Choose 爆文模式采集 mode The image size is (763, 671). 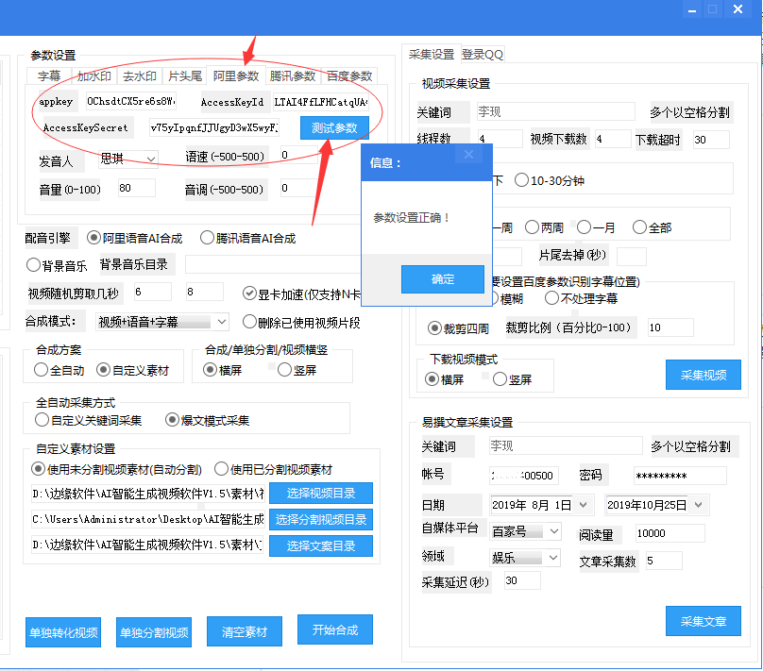click(x=207, y=420)
